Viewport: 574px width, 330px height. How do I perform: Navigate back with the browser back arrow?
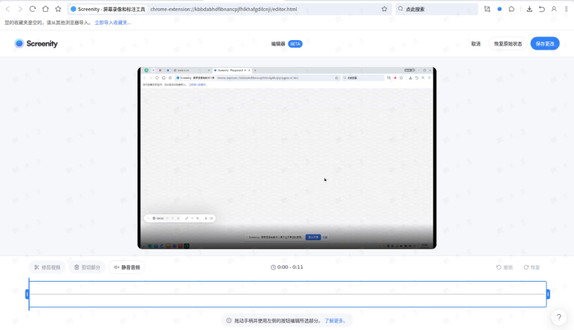[x=8, y=9]
